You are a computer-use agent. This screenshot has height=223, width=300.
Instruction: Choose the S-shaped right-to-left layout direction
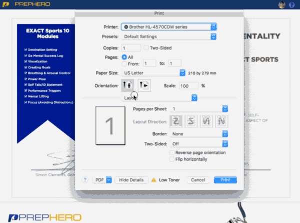[x=191, y=121]
